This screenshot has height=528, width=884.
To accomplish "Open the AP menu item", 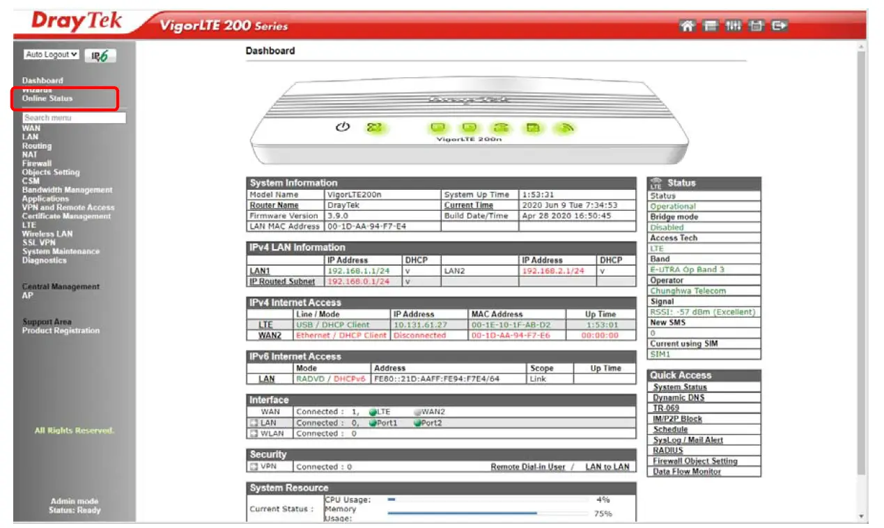I will click(27, 296).
